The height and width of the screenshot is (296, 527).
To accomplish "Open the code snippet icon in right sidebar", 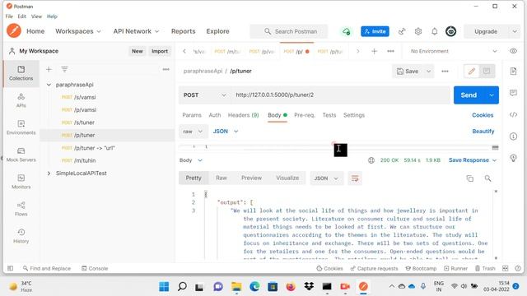I will pos(513,115).
